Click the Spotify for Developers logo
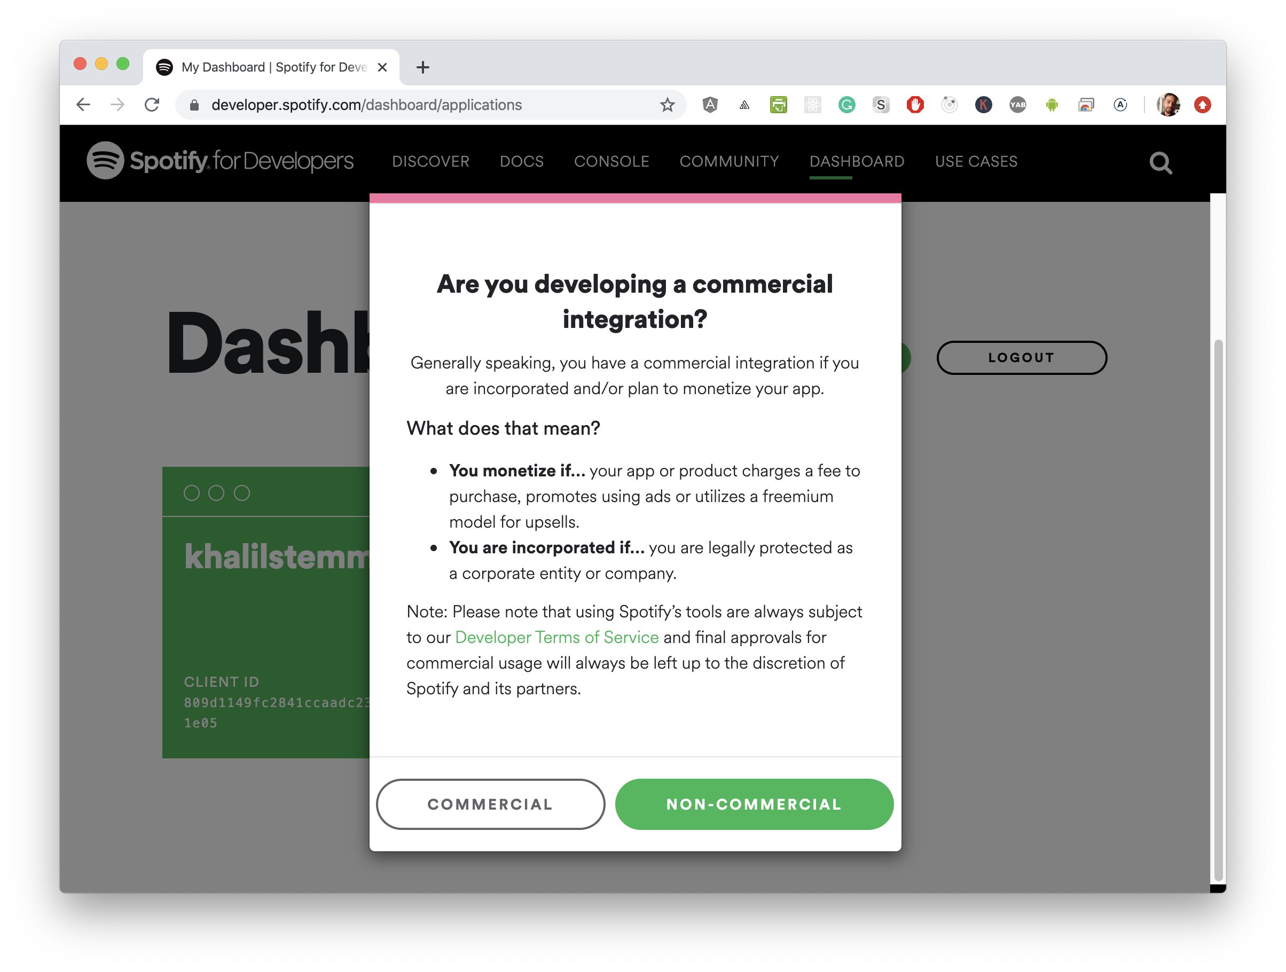This screenshot has width=1286, height=972. tap(219, 161)
